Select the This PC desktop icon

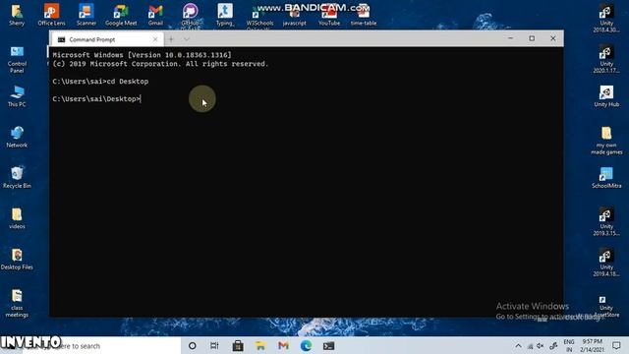[17, 96]
